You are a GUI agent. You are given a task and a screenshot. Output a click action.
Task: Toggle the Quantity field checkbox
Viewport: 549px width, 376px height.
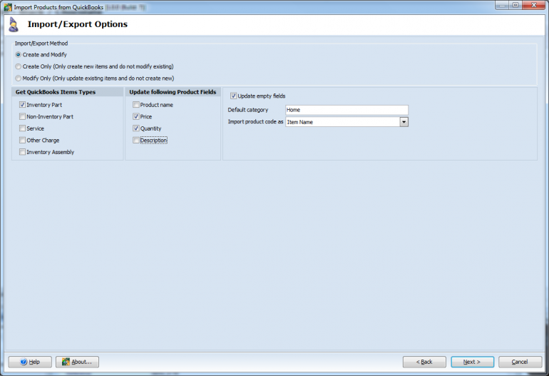tap(136, 128)
